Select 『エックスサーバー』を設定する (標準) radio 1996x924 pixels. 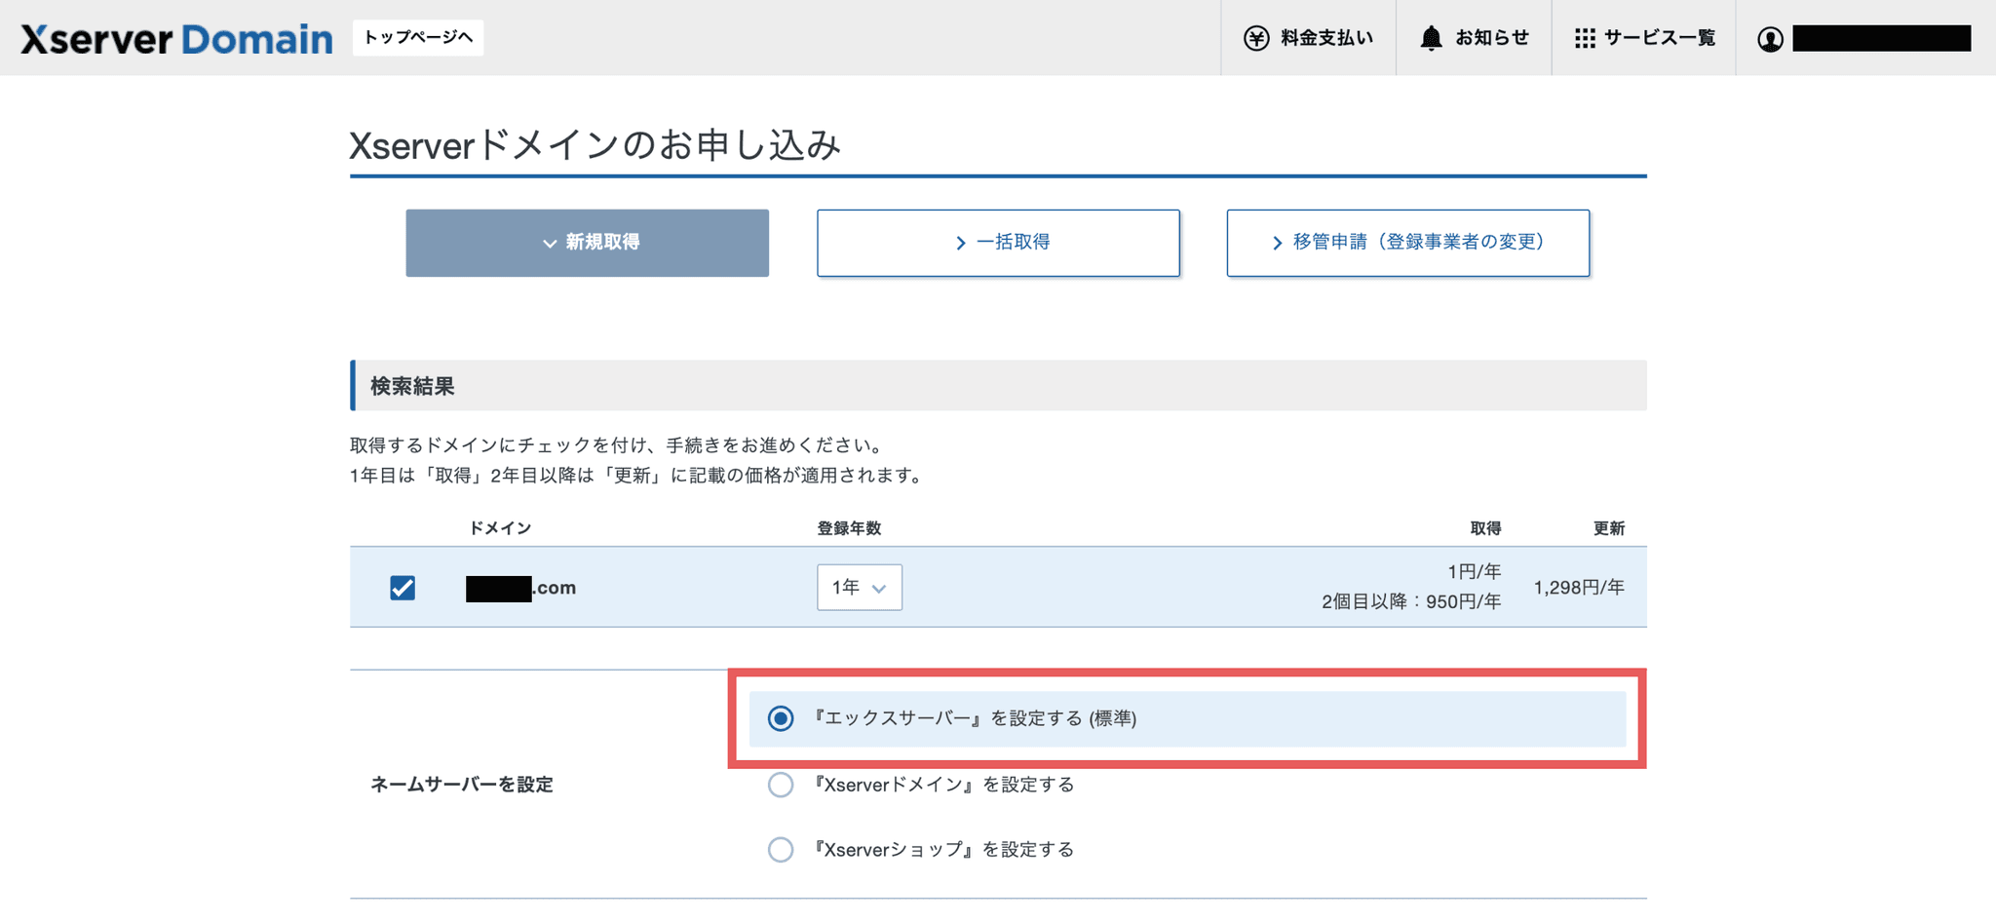pos(781,718)
